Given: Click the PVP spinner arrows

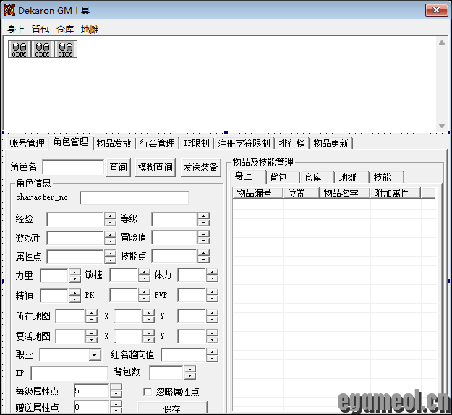Looking at the screenshot, I should point(212,295).
